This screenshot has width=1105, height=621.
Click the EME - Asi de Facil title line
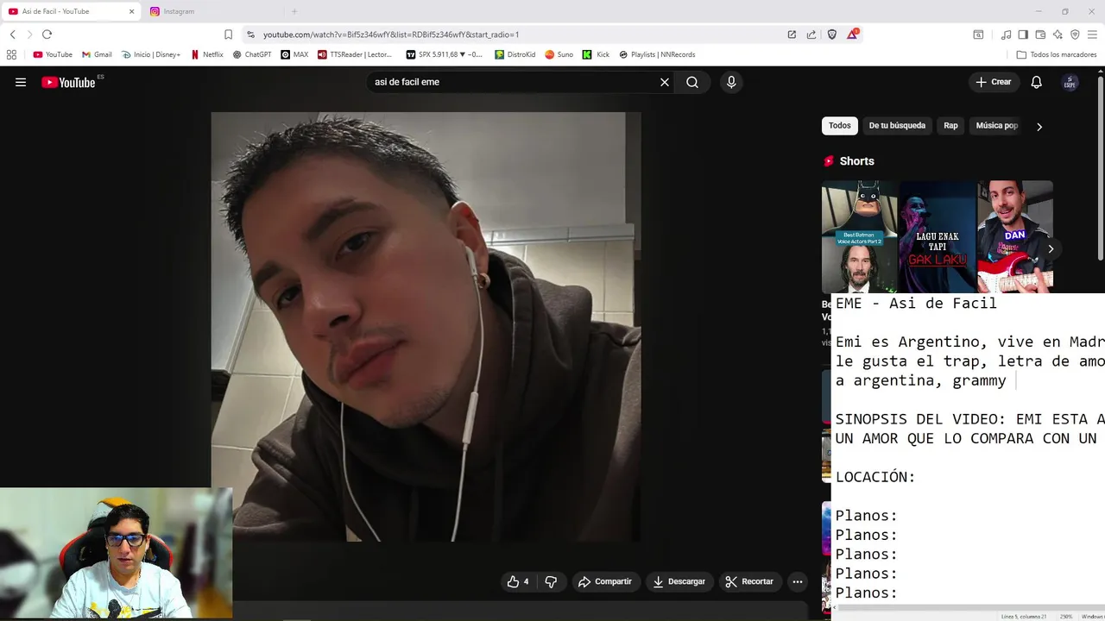pos(916,303)
